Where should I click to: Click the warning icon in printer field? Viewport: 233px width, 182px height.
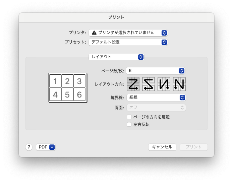94,33
